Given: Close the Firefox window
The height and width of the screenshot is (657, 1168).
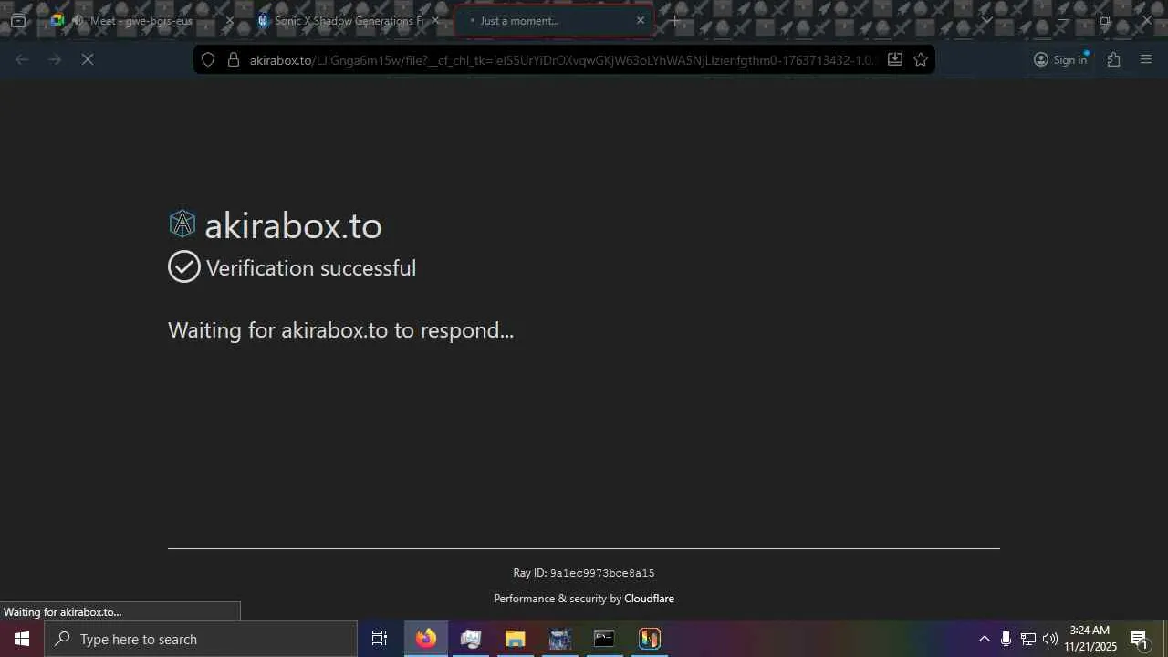Looking at the screenshot, I should 1147,20.
